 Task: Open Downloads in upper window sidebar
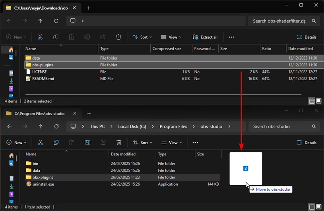[x=11, y=81]
